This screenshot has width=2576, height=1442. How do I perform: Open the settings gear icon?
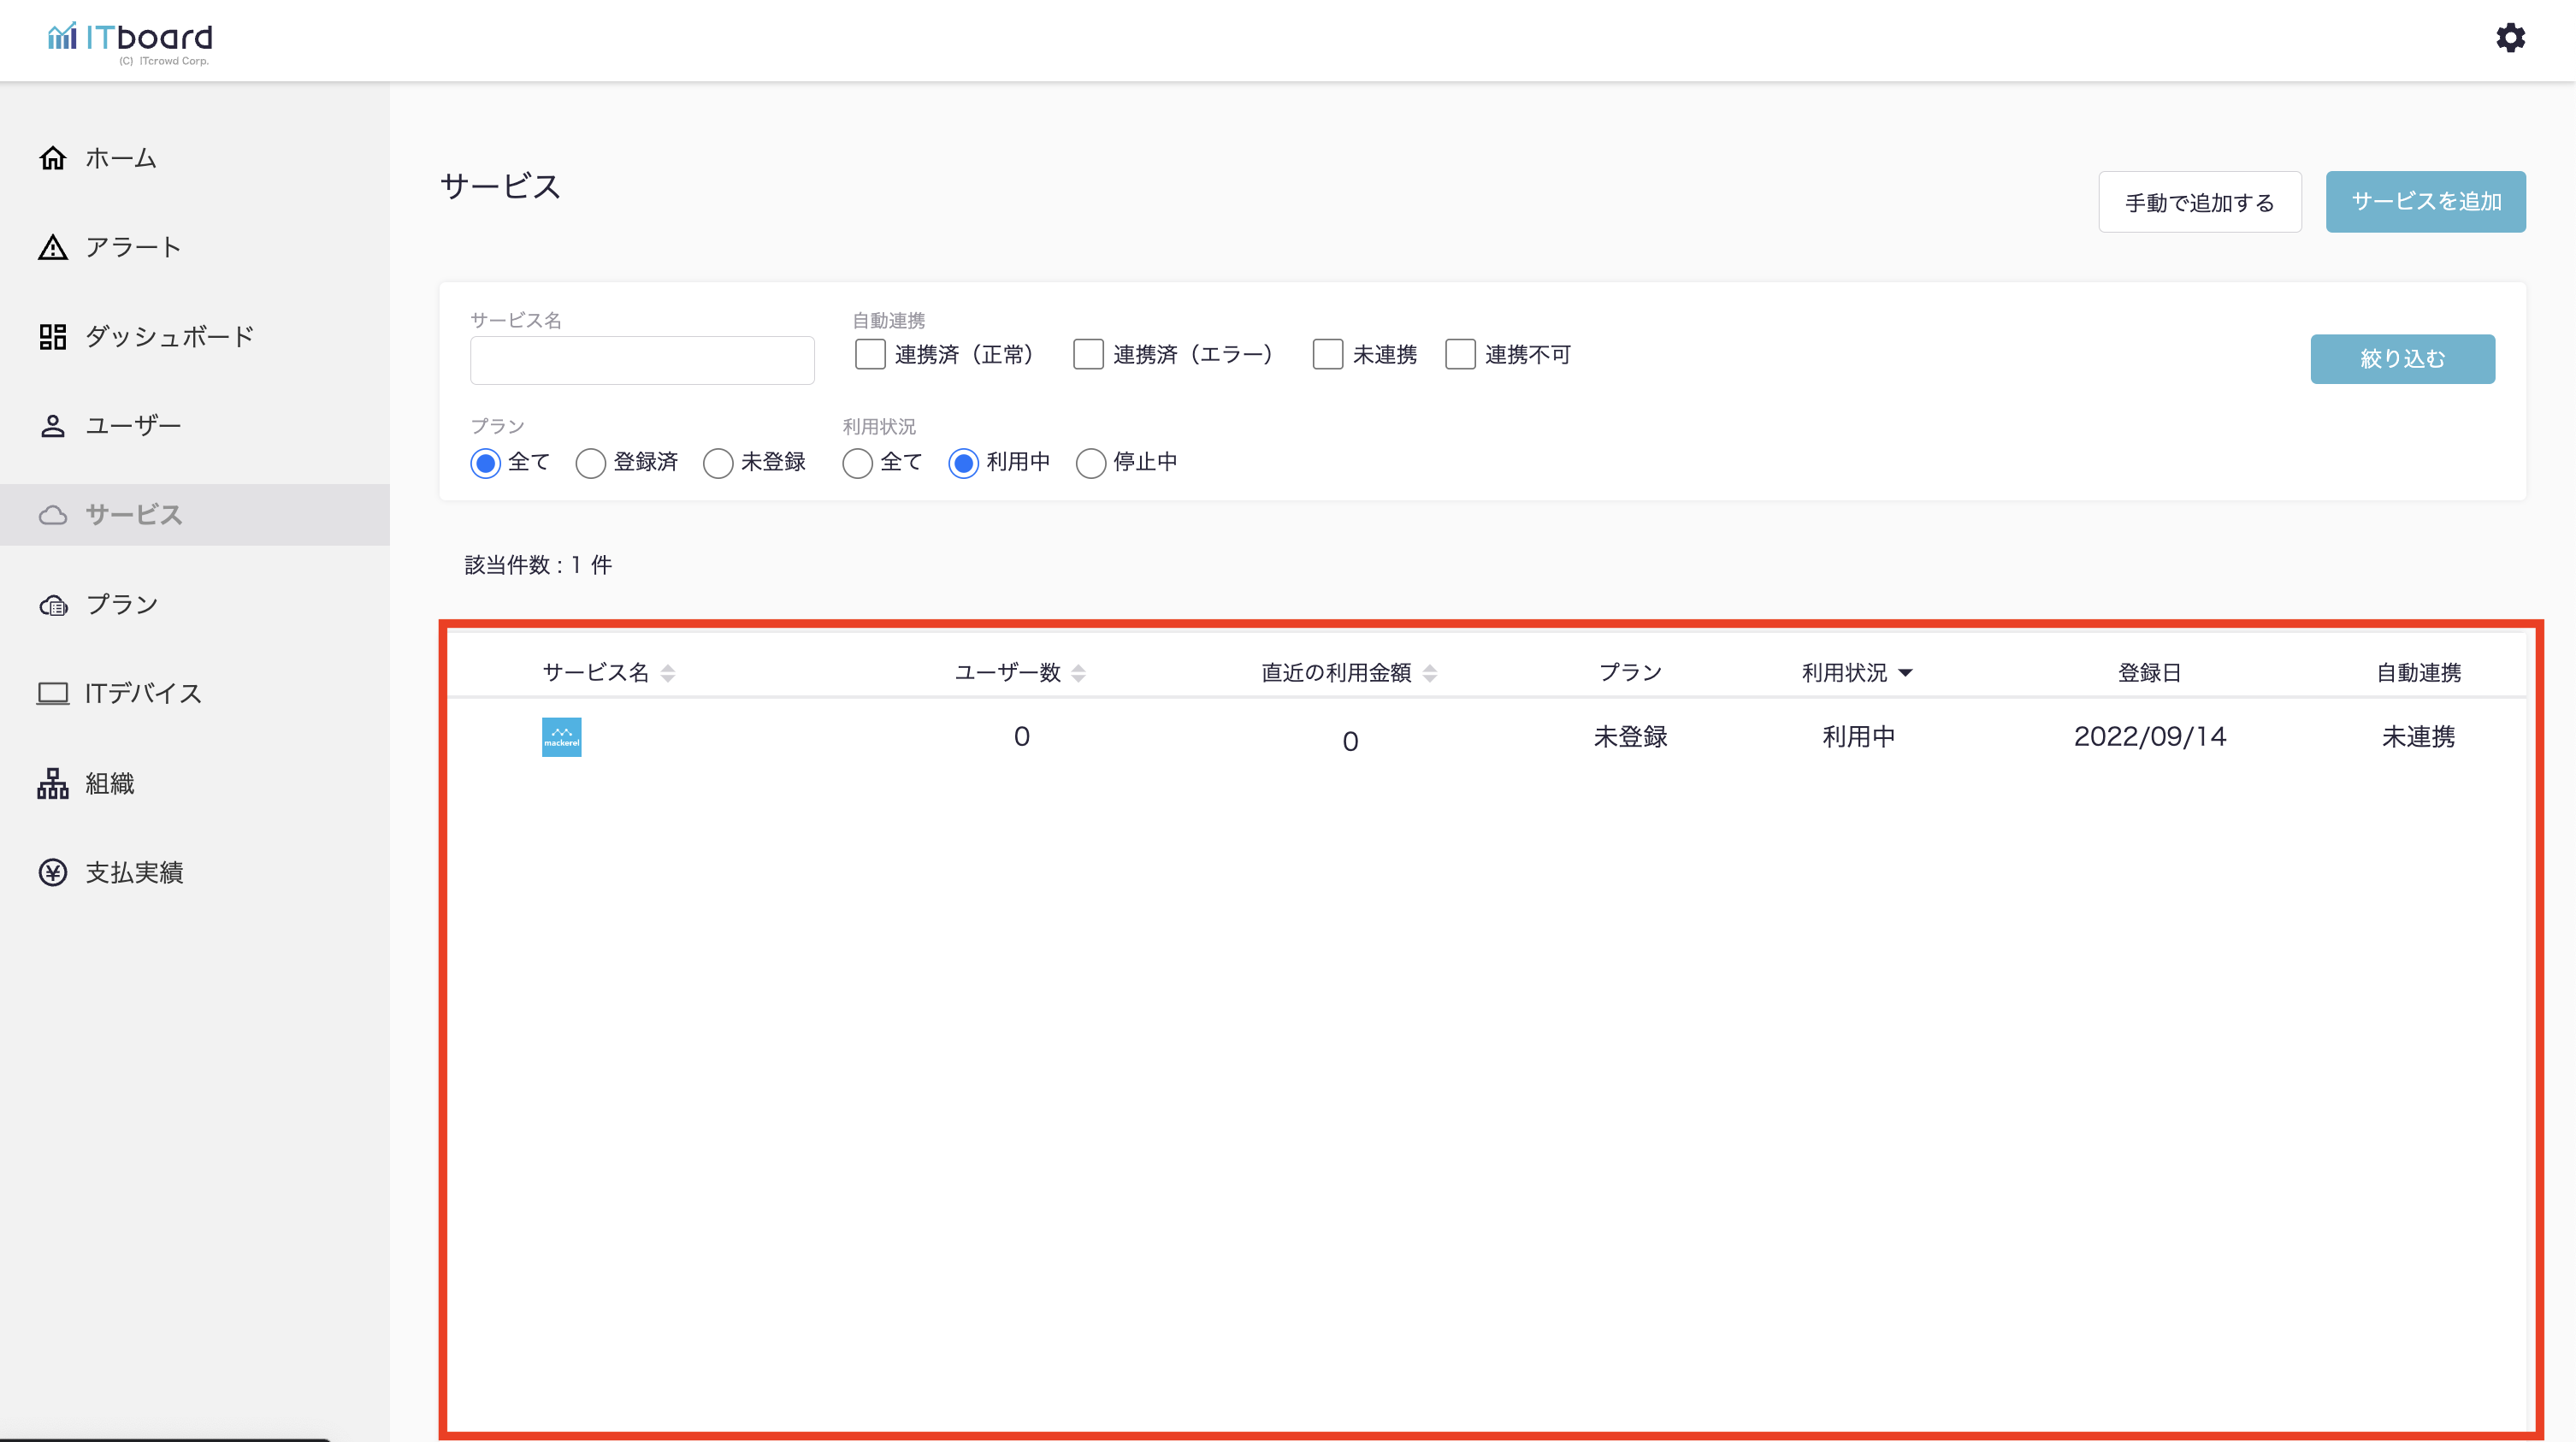coord(2510,38)
